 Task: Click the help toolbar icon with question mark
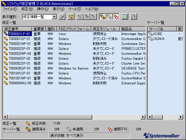[x=134, y=17]
